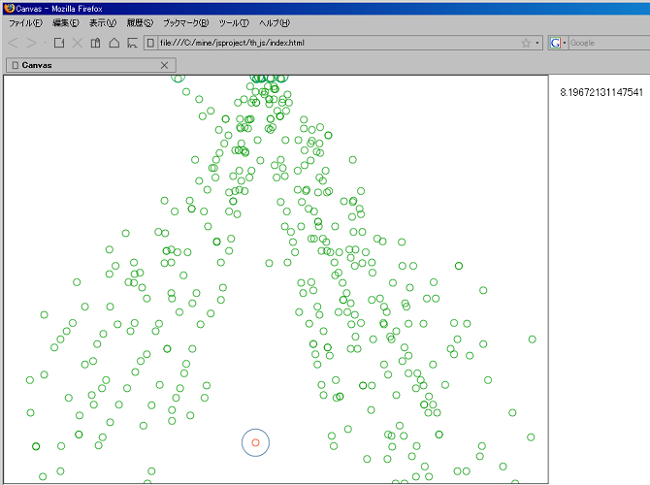Click the page icon inside the address bar
The image size is (650, 485).
click(x=151, y=43)
